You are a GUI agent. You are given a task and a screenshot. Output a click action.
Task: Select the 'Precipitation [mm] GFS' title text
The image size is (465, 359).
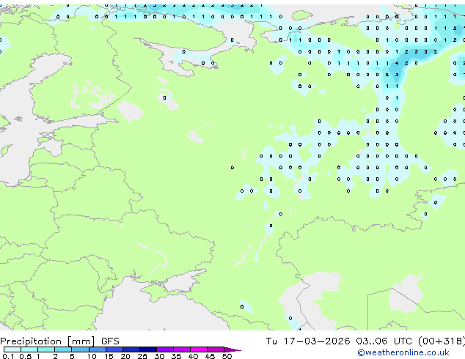coord(59,341)
